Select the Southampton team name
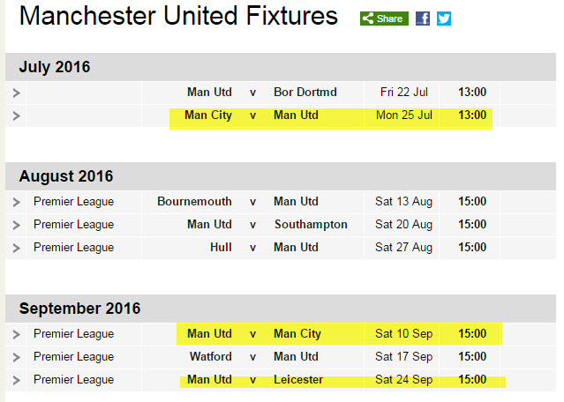This screenshot has height=402, width=564. click(311, 224)
